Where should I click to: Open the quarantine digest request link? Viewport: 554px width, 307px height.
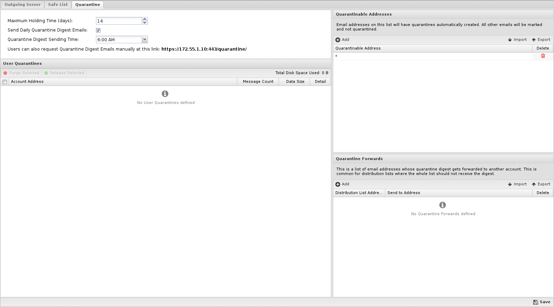[204, 49]
